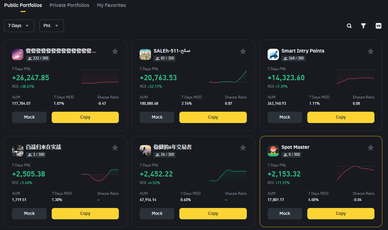Switch to the Private Portfolios tab
Image resolution: width=388 pixels, height=230 pixels.
point(69,5)
